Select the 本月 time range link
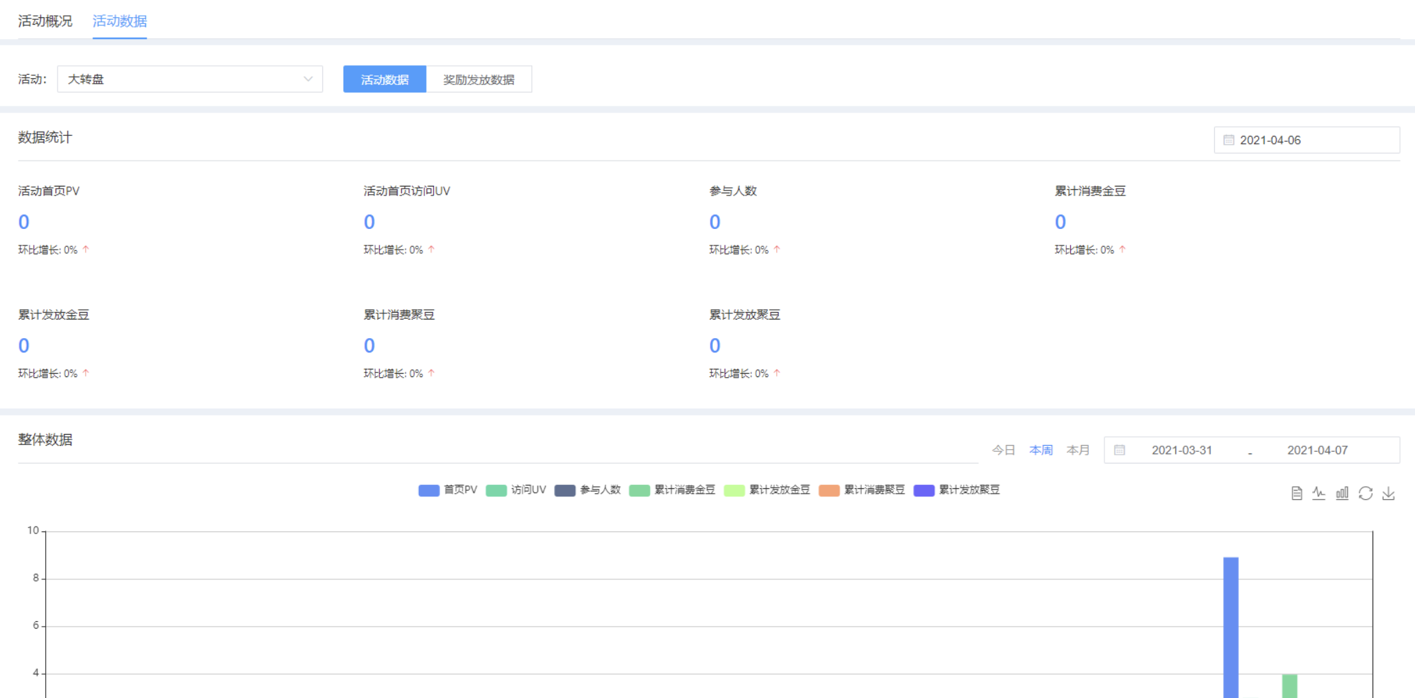 (x=1078, y=450)
